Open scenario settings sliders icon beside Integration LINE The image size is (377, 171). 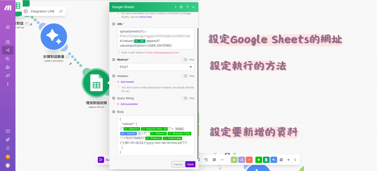click(x=61, y=11)
